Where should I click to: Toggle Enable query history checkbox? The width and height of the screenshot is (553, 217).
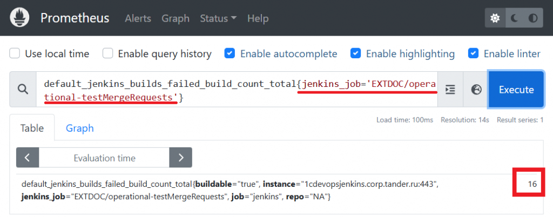tap(108, 53)
